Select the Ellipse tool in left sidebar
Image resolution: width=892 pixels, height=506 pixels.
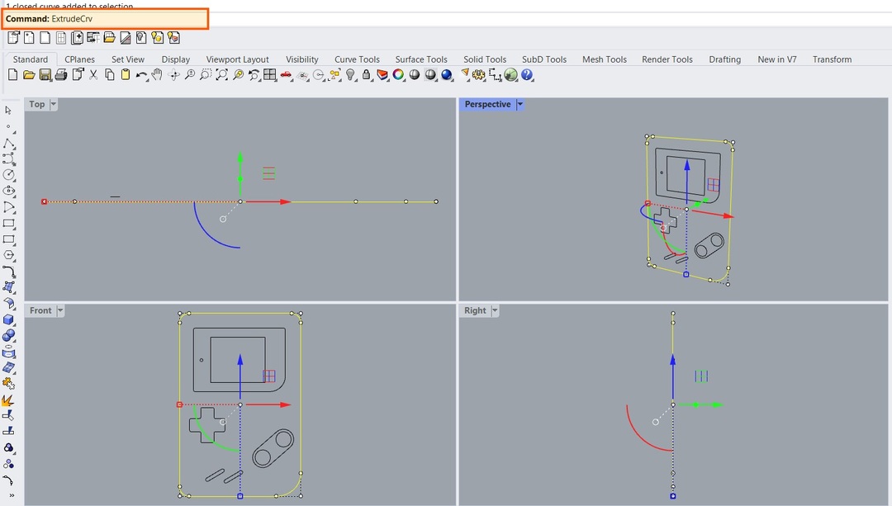coord(8,191)
